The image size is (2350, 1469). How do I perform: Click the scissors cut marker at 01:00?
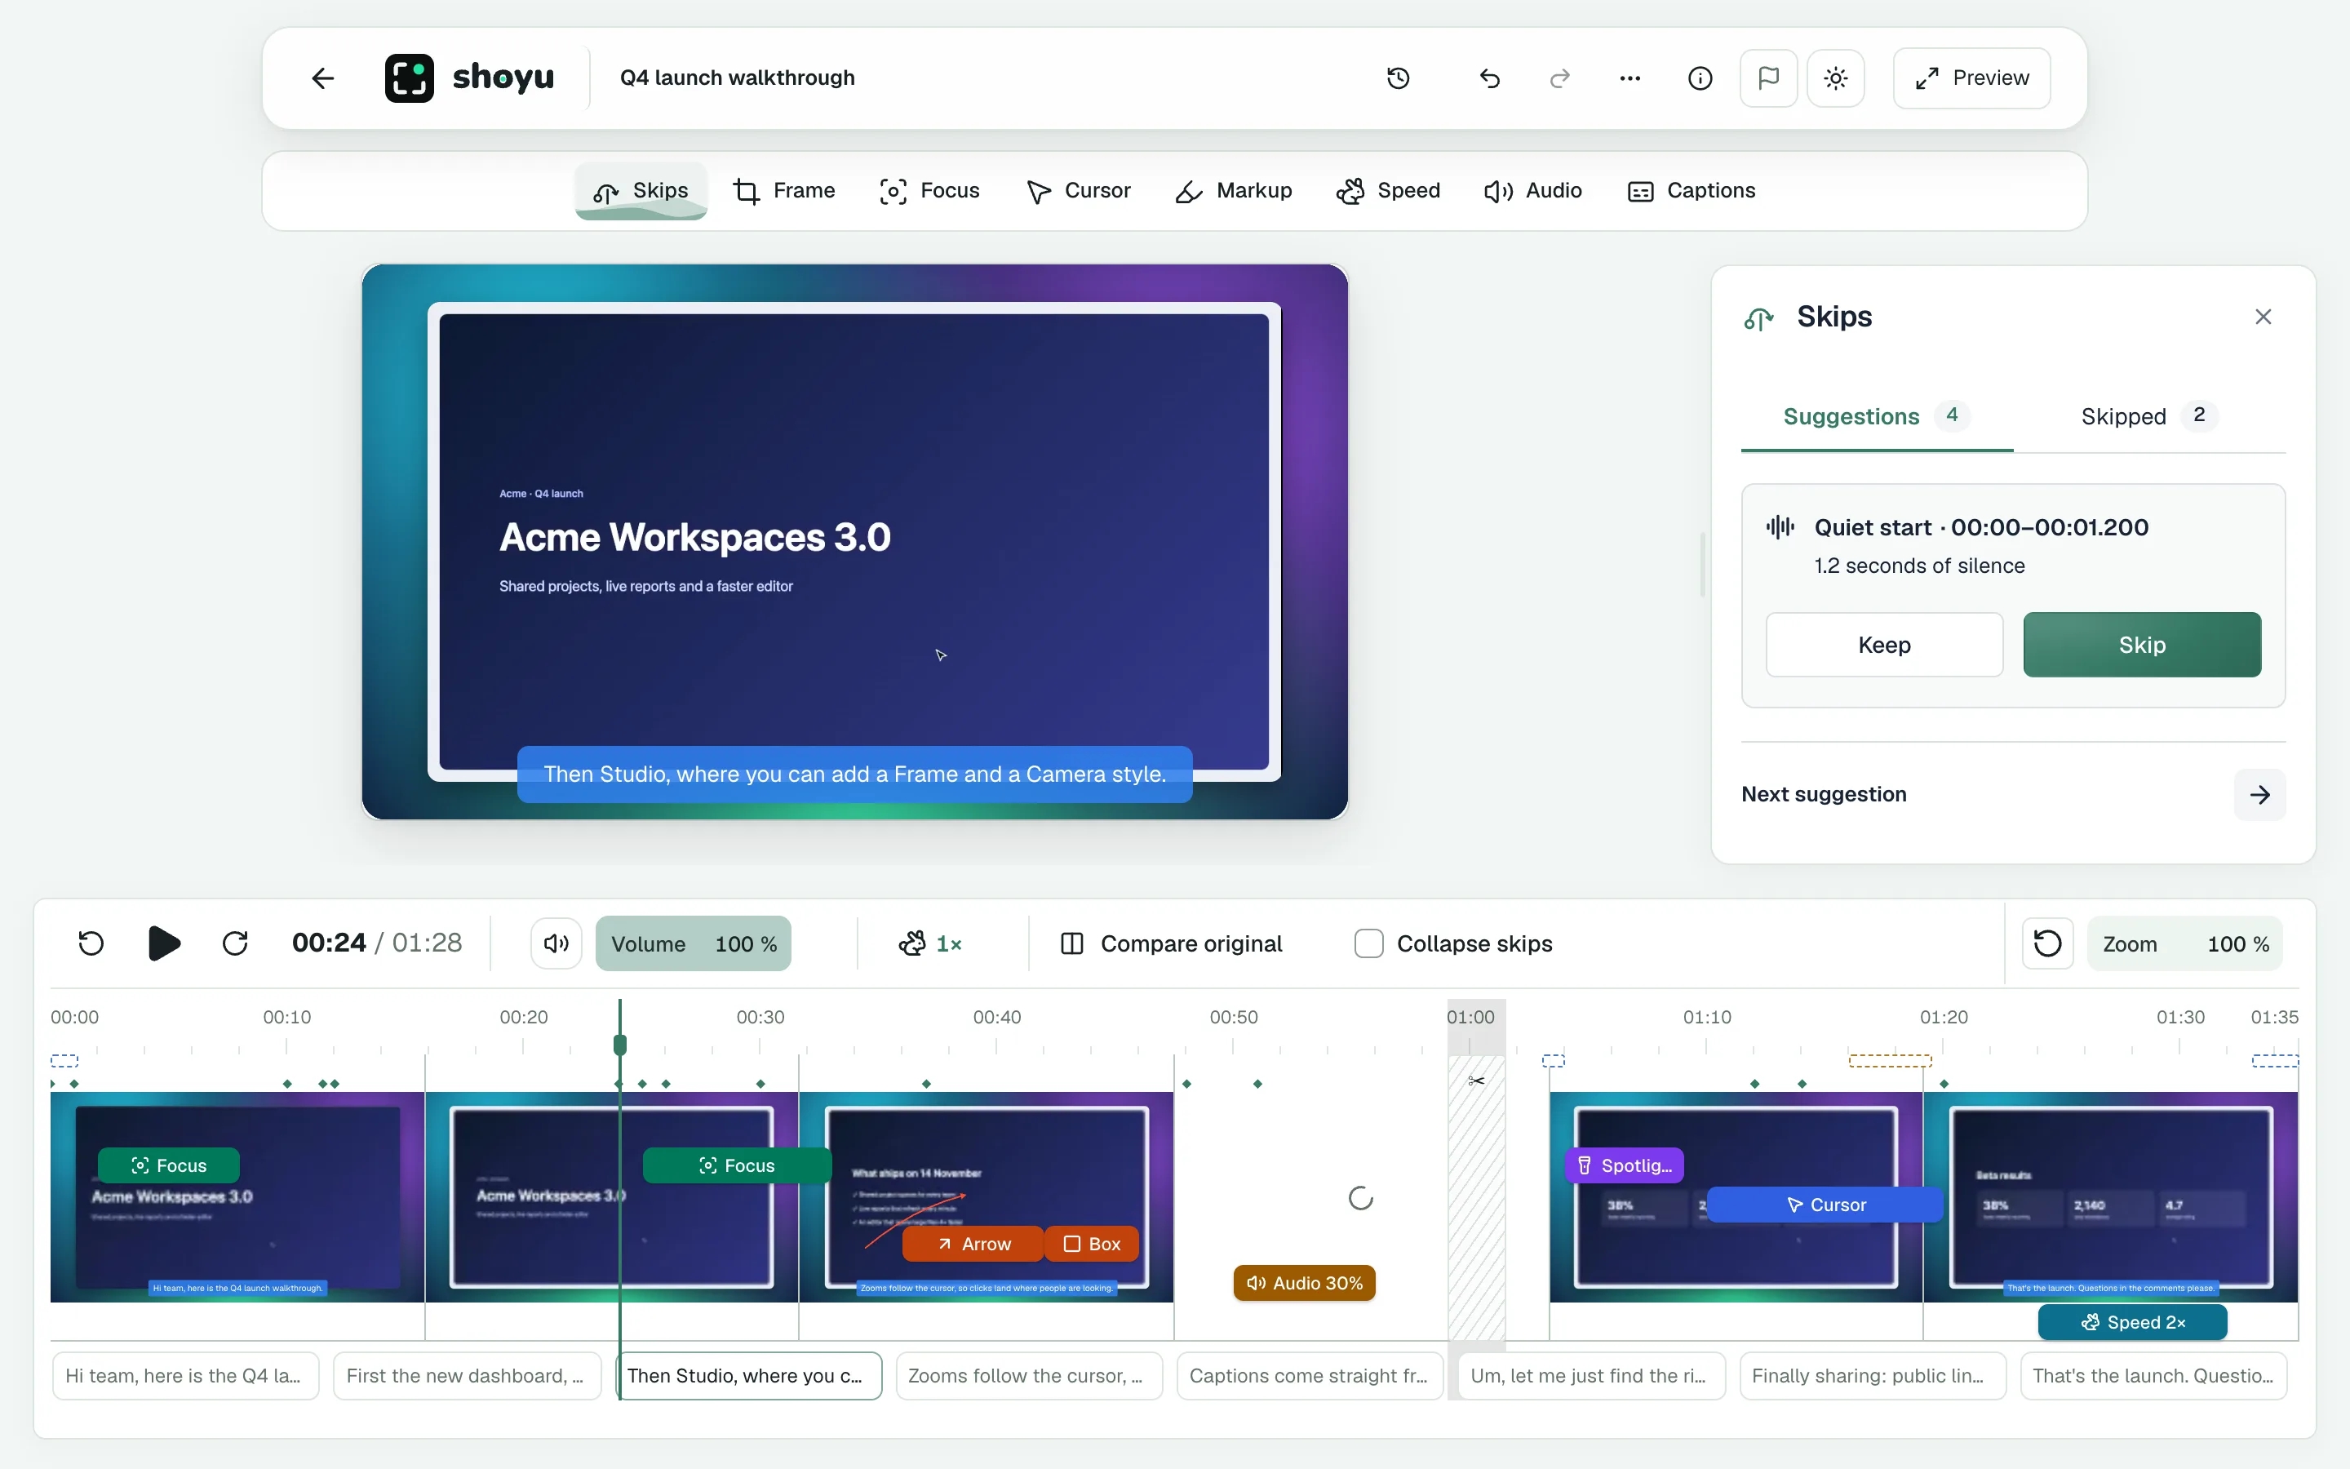click(x=1476, y=1081)
